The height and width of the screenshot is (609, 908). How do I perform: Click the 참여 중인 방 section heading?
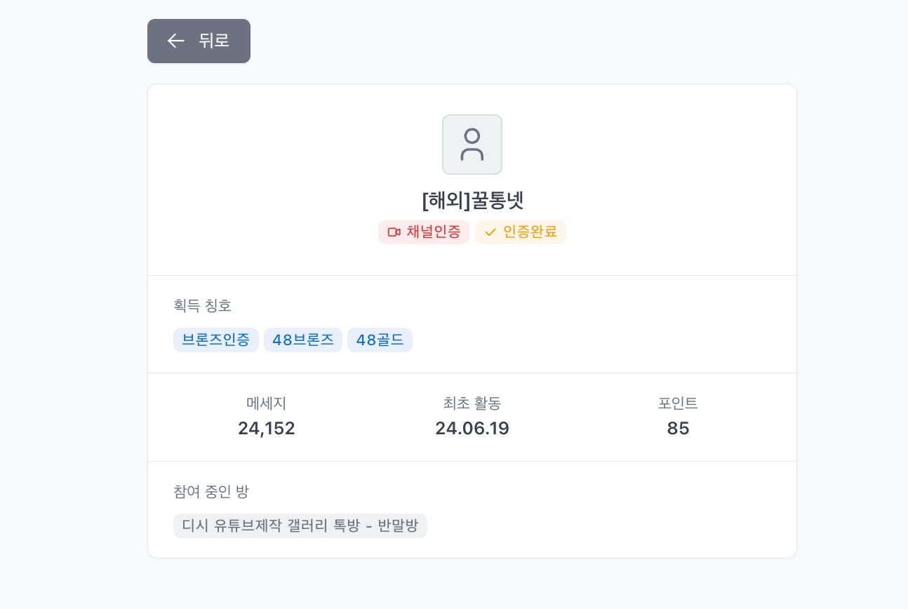tap(211, 492)
